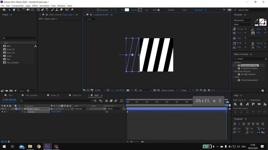Click Displacement Map effect preset

250,65
